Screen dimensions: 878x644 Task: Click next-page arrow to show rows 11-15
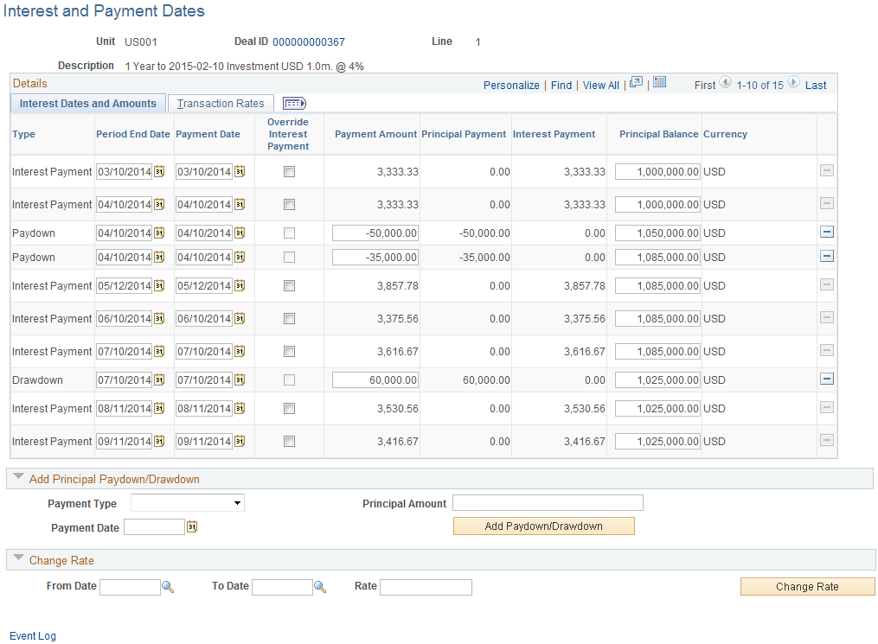pyautogui.click(x=793, y=84)
